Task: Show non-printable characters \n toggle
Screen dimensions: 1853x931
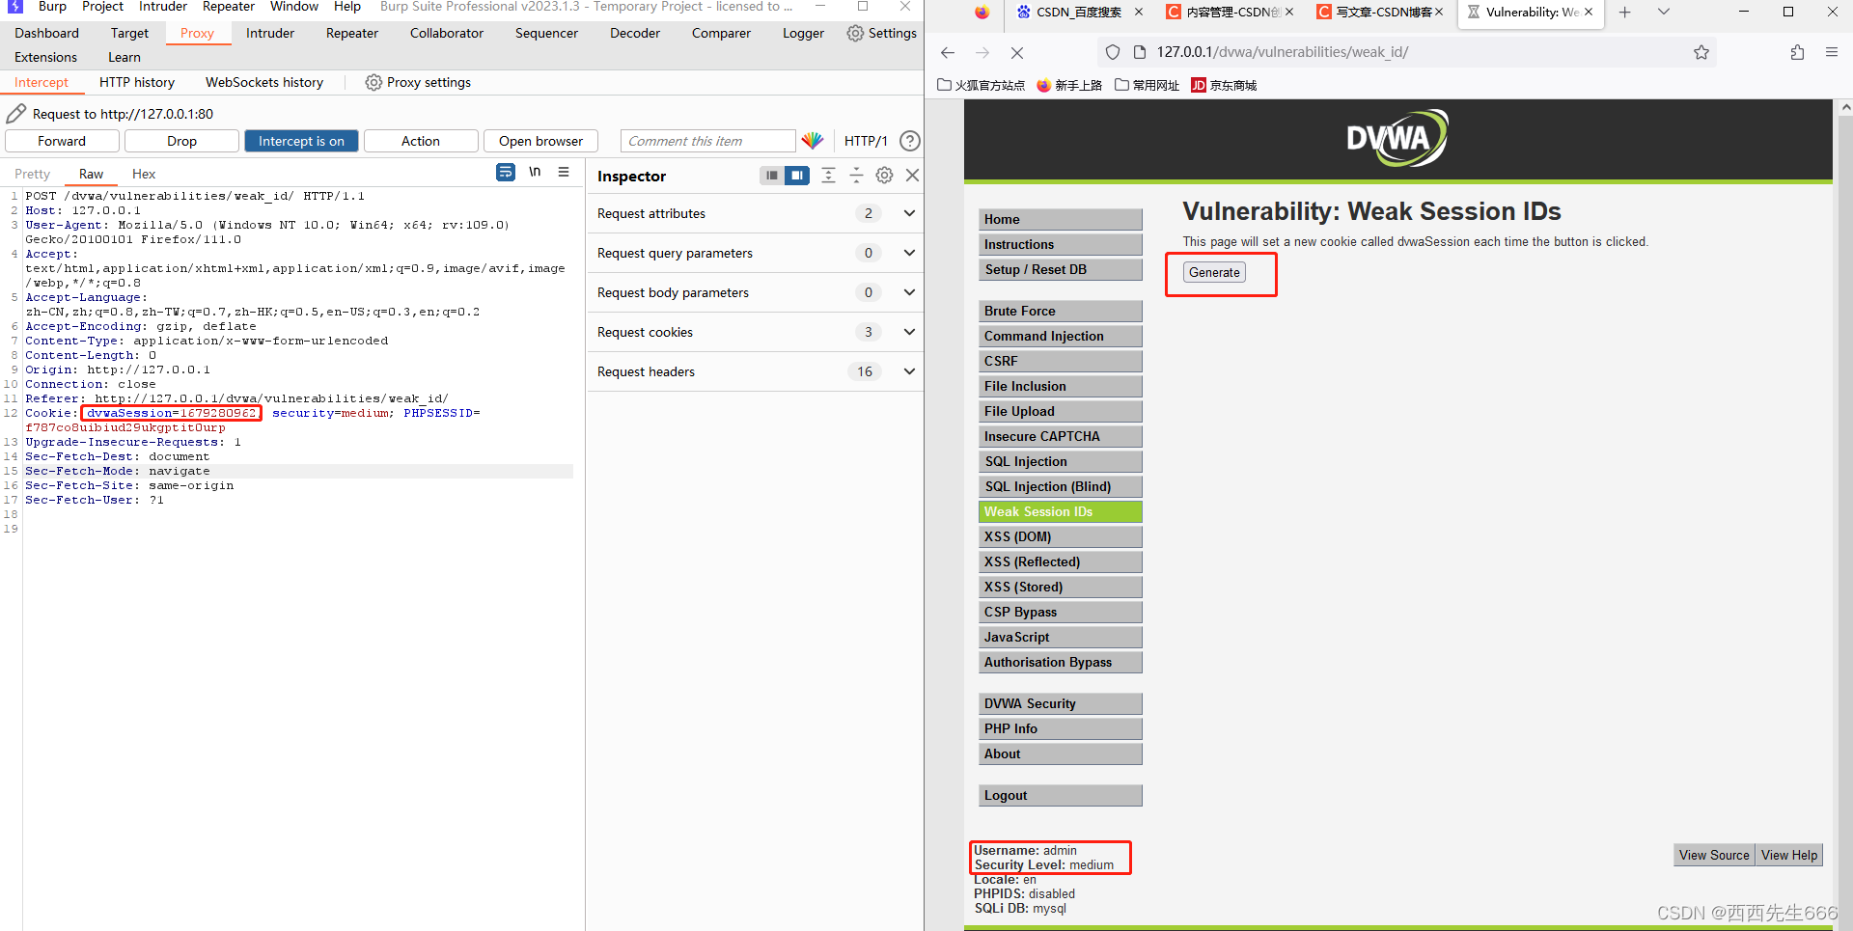Action: pos(535,173)
